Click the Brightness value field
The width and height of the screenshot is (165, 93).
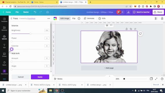coord(47,30)
